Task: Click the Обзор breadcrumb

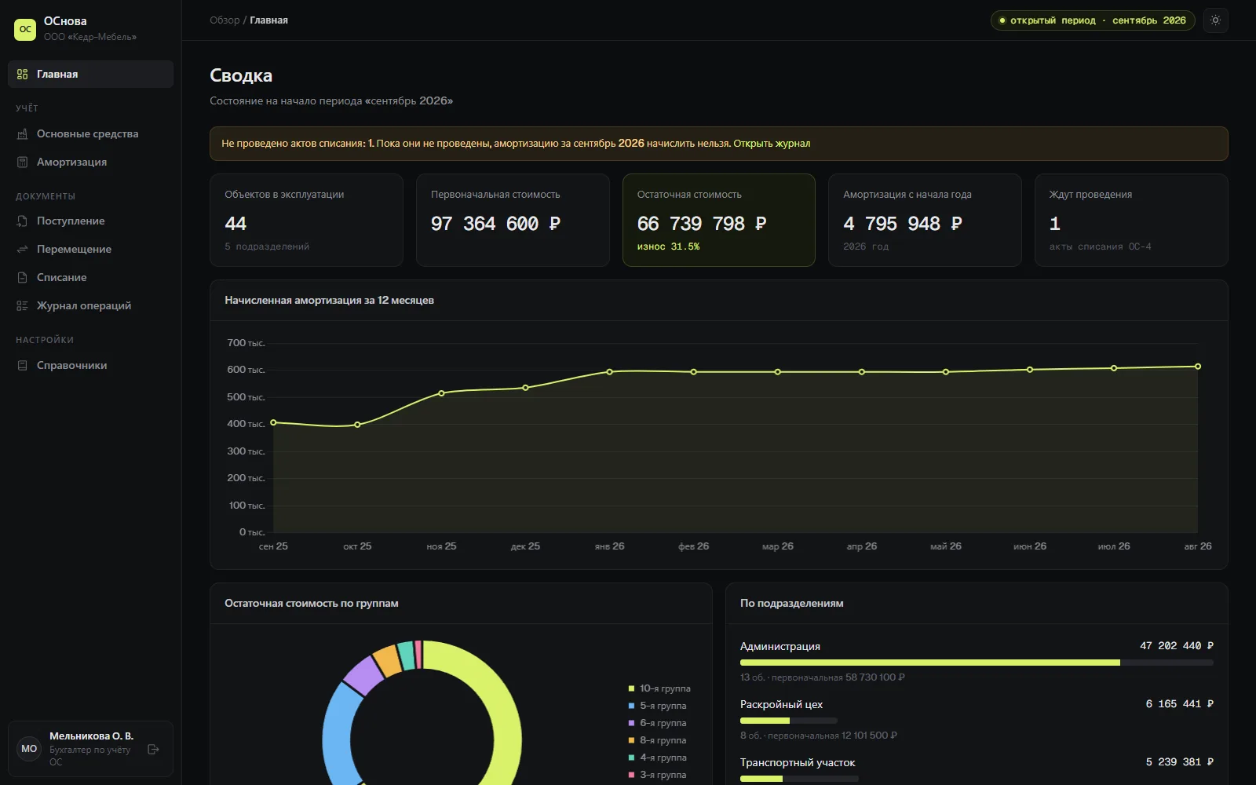Action: point(225,20)
